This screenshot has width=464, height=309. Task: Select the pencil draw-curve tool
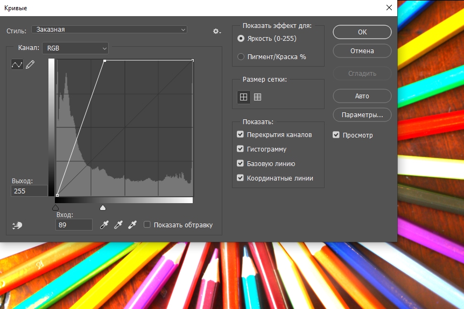[30, 64]
